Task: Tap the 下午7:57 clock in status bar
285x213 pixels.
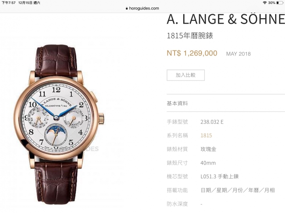Action: click(x=9, y=3)
